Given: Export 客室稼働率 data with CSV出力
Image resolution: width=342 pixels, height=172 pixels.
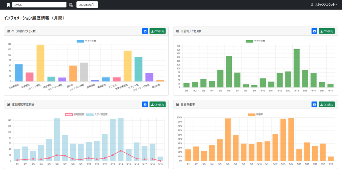Looking at the screenshot, I should point(327,104).
